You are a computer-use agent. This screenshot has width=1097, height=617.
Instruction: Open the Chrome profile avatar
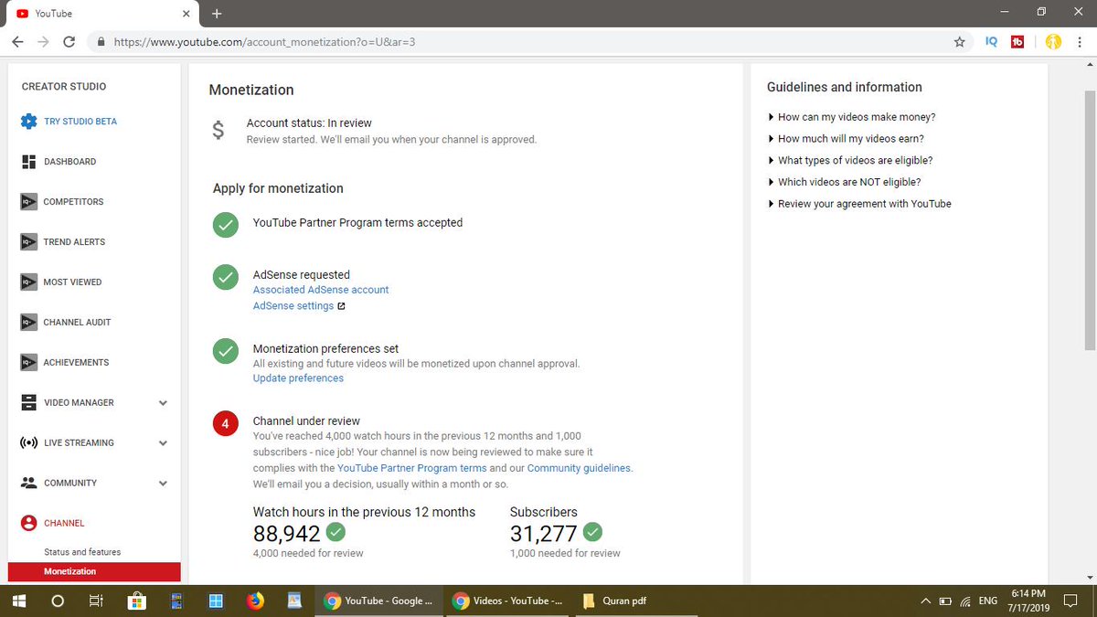tap(1053, 42)
